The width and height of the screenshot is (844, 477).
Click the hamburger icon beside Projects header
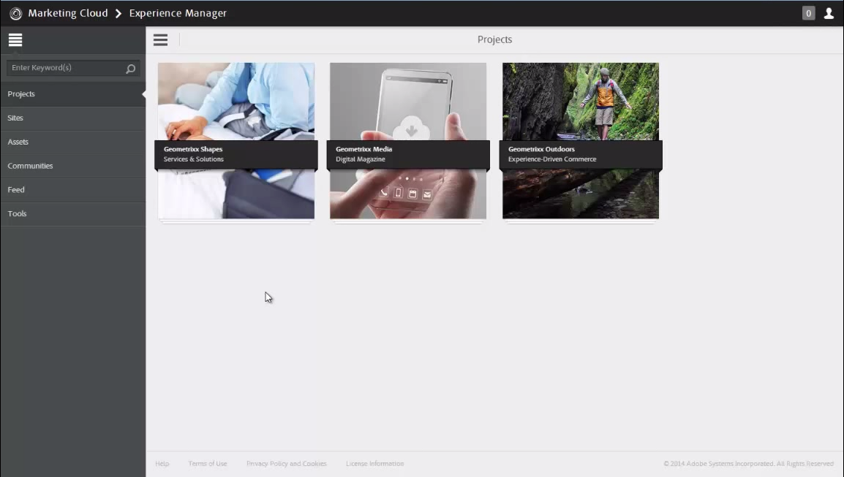pos(160,40)
